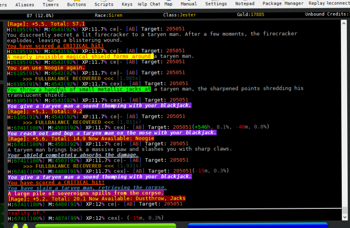Open the Buttons editor from toolbar
Screen dimensions: 350x228
(76, 4)
